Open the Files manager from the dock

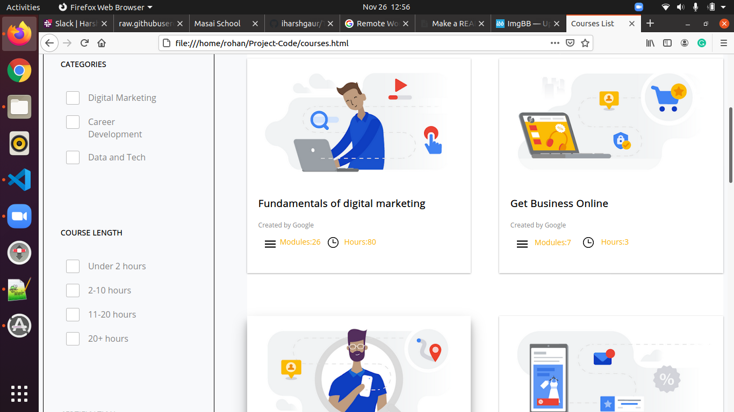[x=19, y=107]
